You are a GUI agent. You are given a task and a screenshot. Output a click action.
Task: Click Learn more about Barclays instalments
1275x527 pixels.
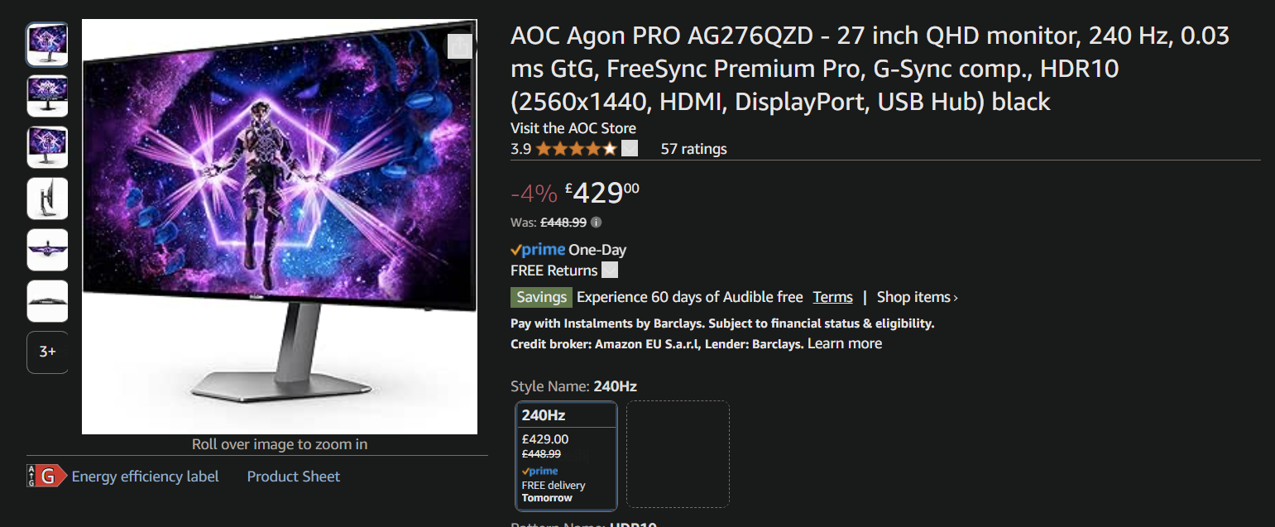coord(845,343)
